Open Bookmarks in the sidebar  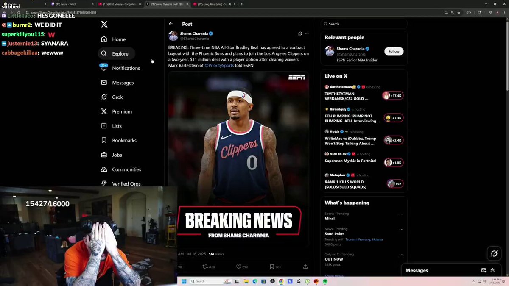[119, 140]
